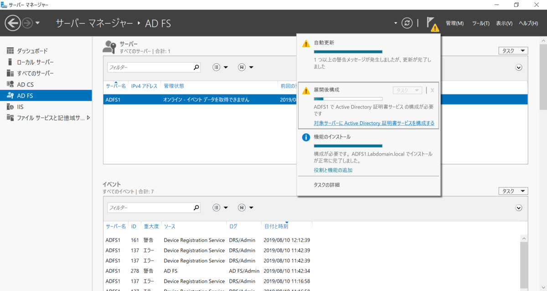Sort by 管理状態 column
Screen dimensions: 547x291
tap(174, 86)
